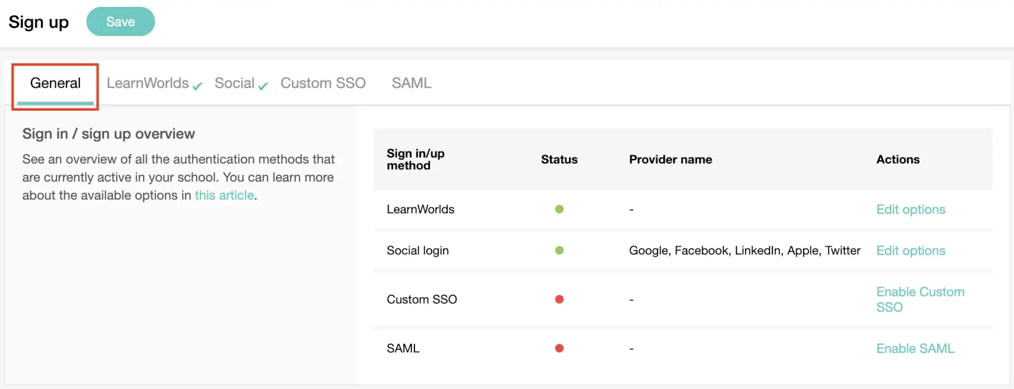Click the green status dot for Social login
This screenshot has width=1014, height=389.
click(x=559, y=250)
